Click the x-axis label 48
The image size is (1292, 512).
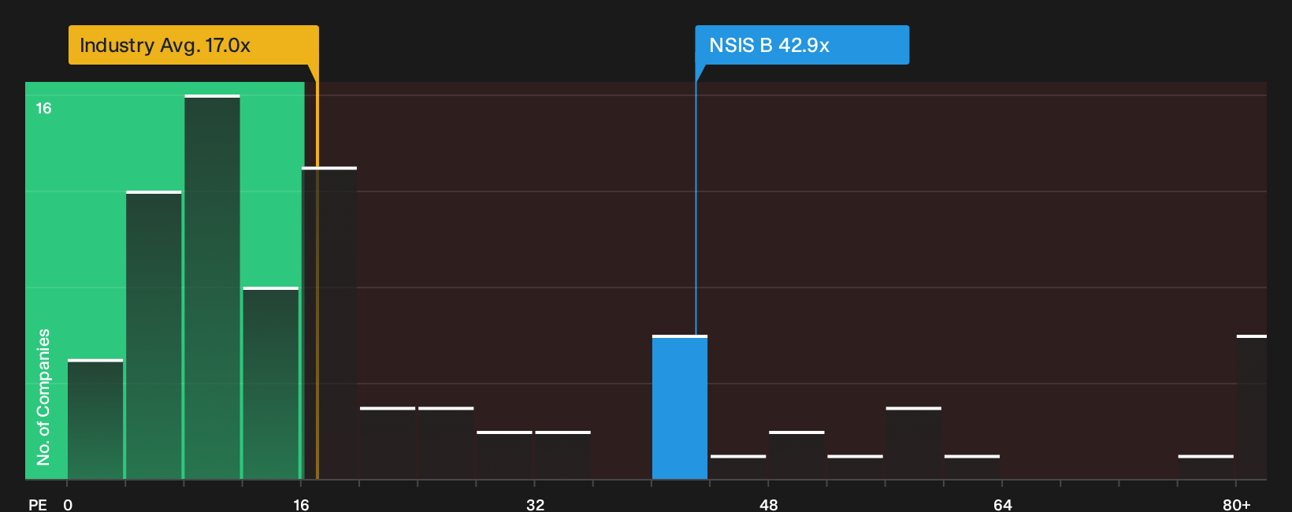click(x=769, y=504)
